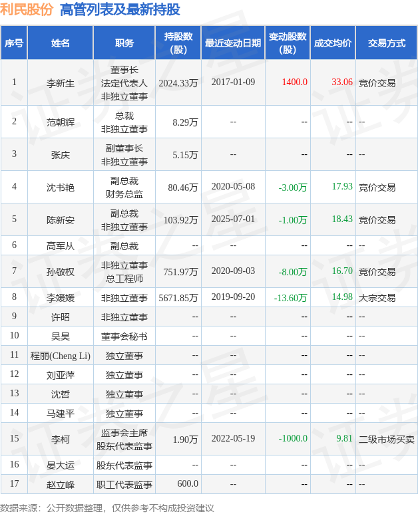Click the 二级市场买卖 trade method cell

387,440
